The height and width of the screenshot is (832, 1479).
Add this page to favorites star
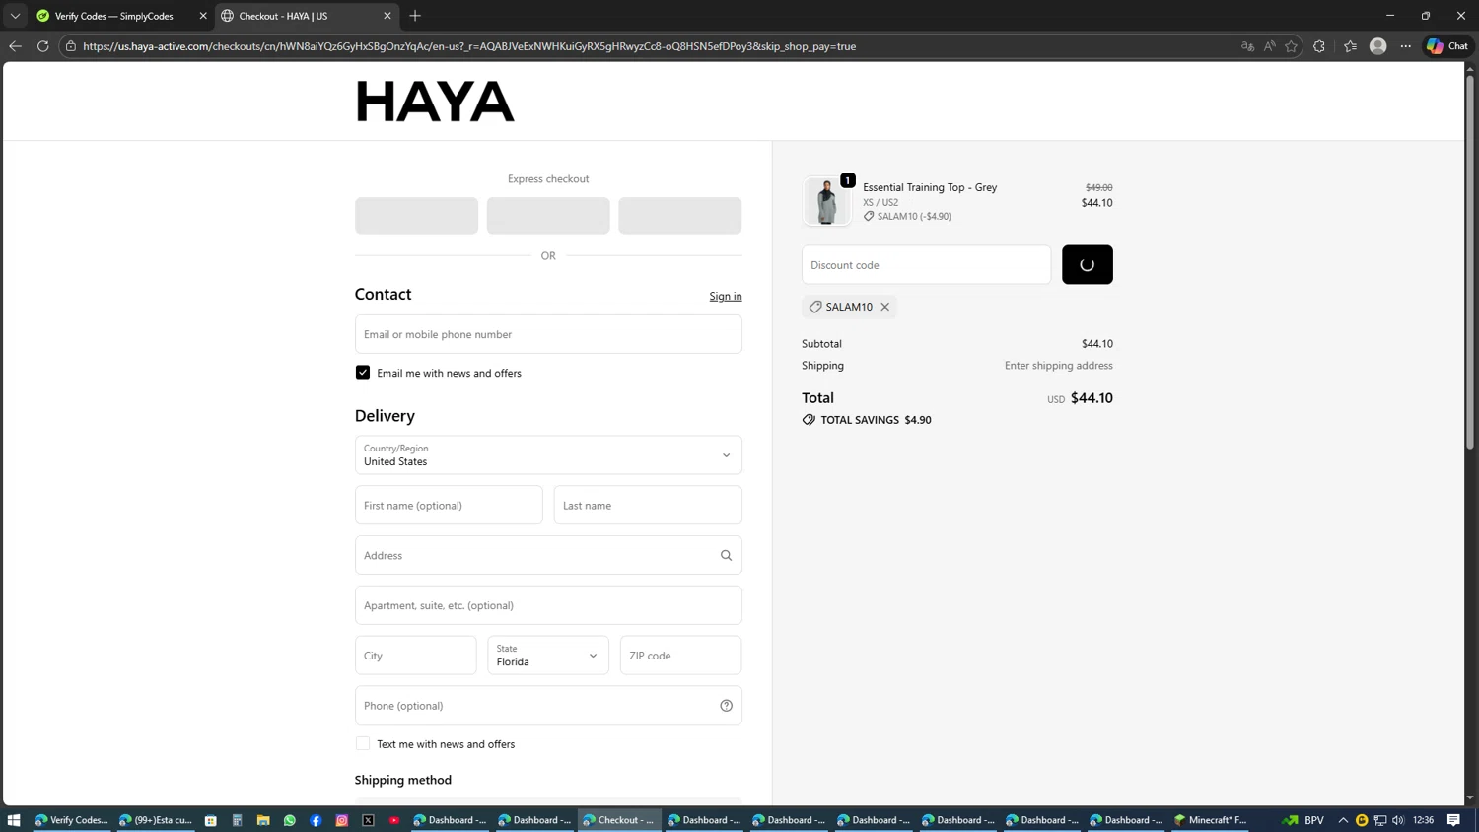1291,46
